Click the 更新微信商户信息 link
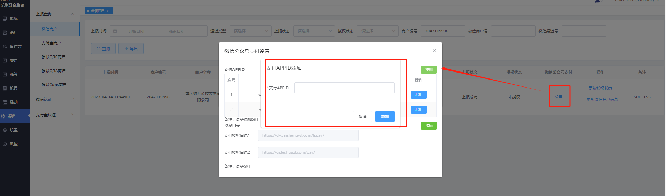Screen dimensions: 666x196 pyautogui.click(x=602, y=99)
